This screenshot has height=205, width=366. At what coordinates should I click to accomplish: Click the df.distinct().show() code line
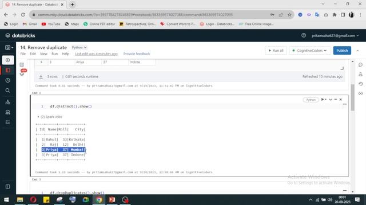(71, 106)
